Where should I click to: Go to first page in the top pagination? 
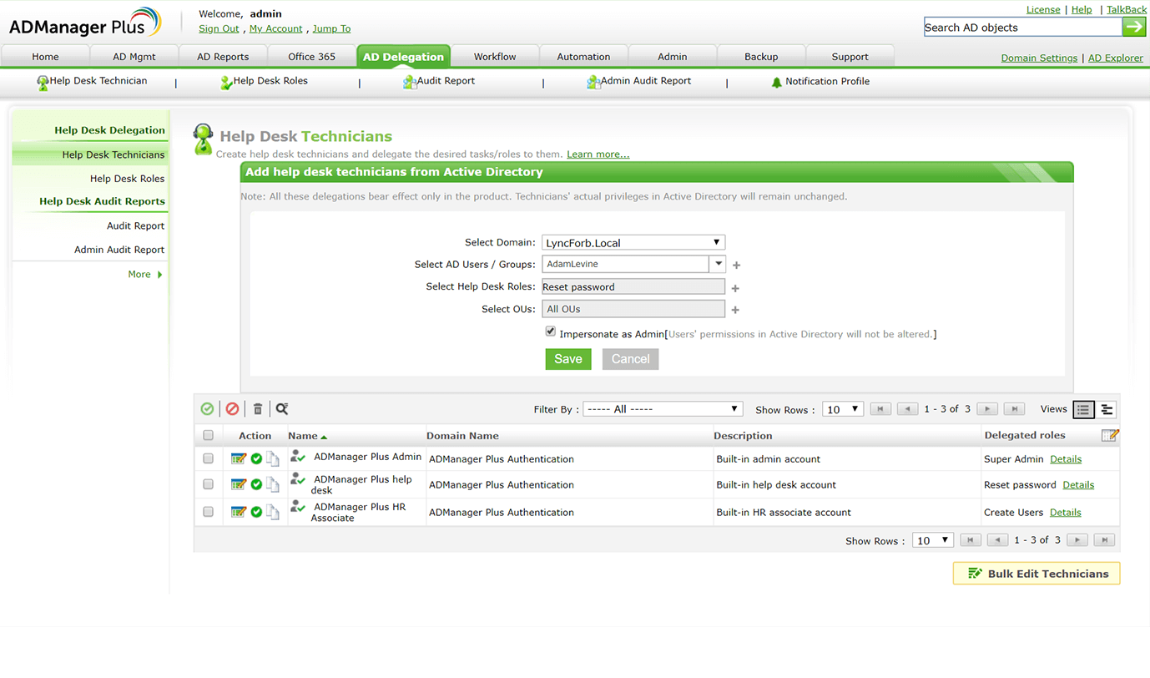tap(880, 409)
